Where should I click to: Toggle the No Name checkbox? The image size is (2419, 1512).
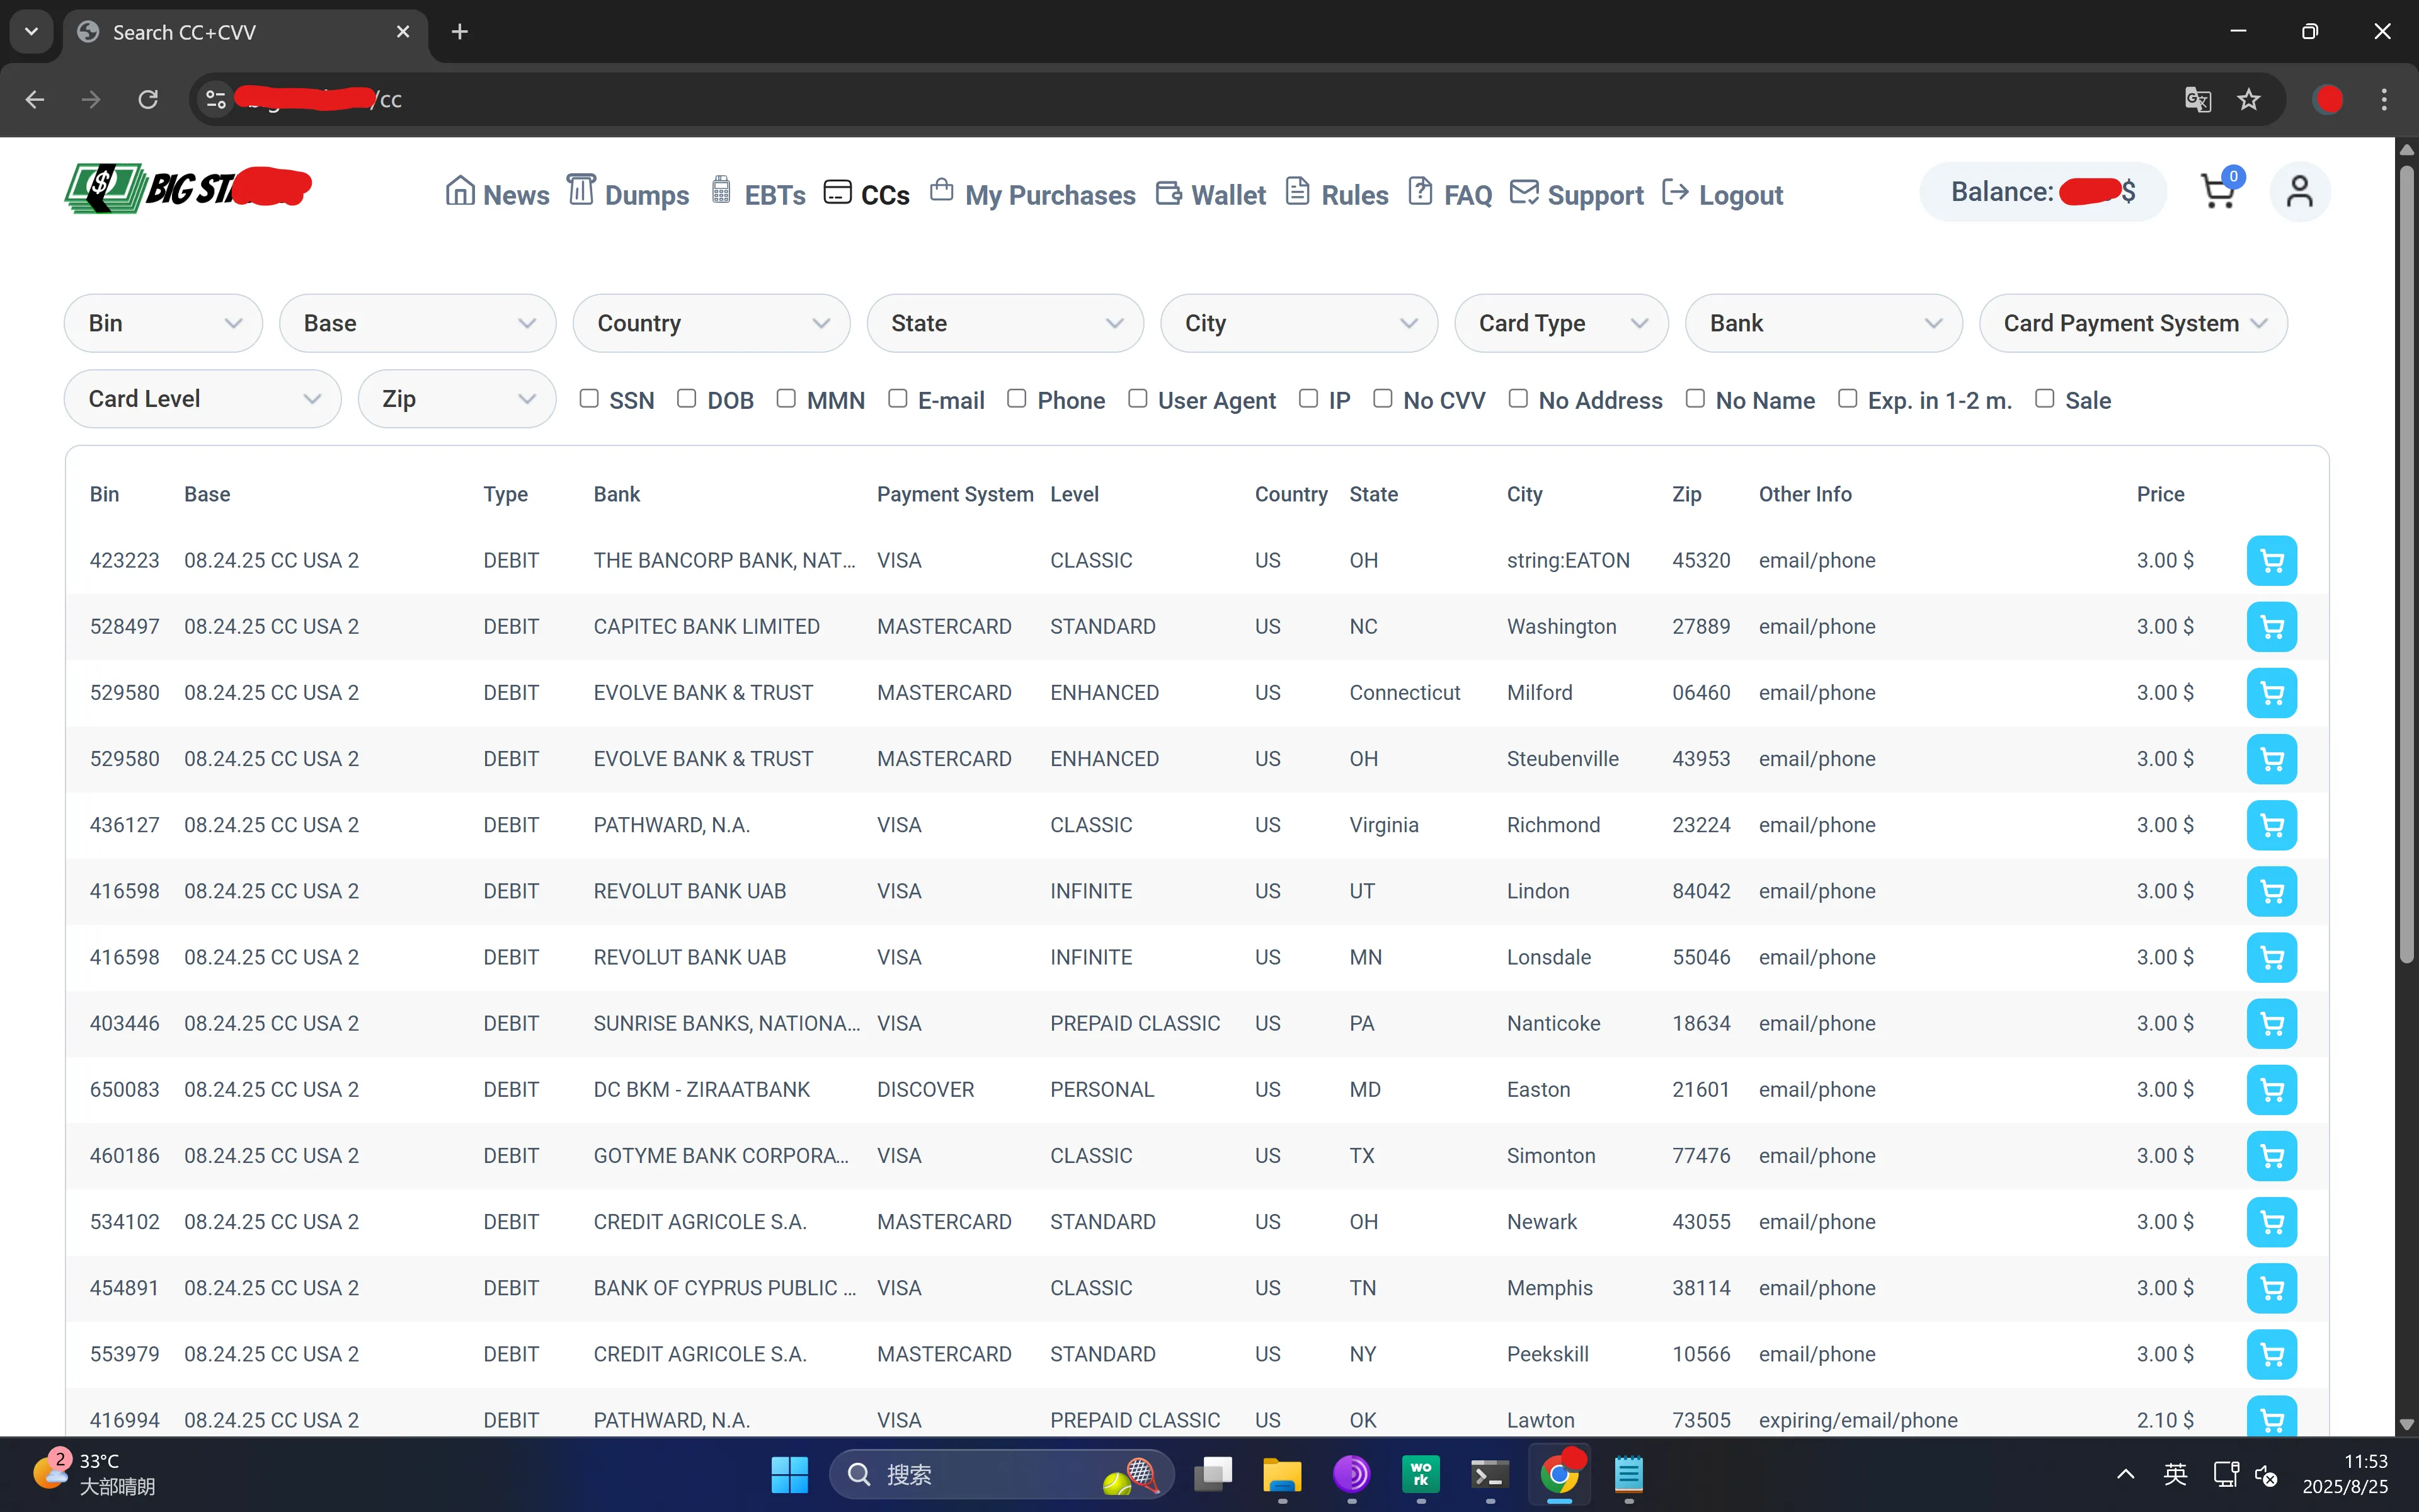click(x=1695, y=399)
